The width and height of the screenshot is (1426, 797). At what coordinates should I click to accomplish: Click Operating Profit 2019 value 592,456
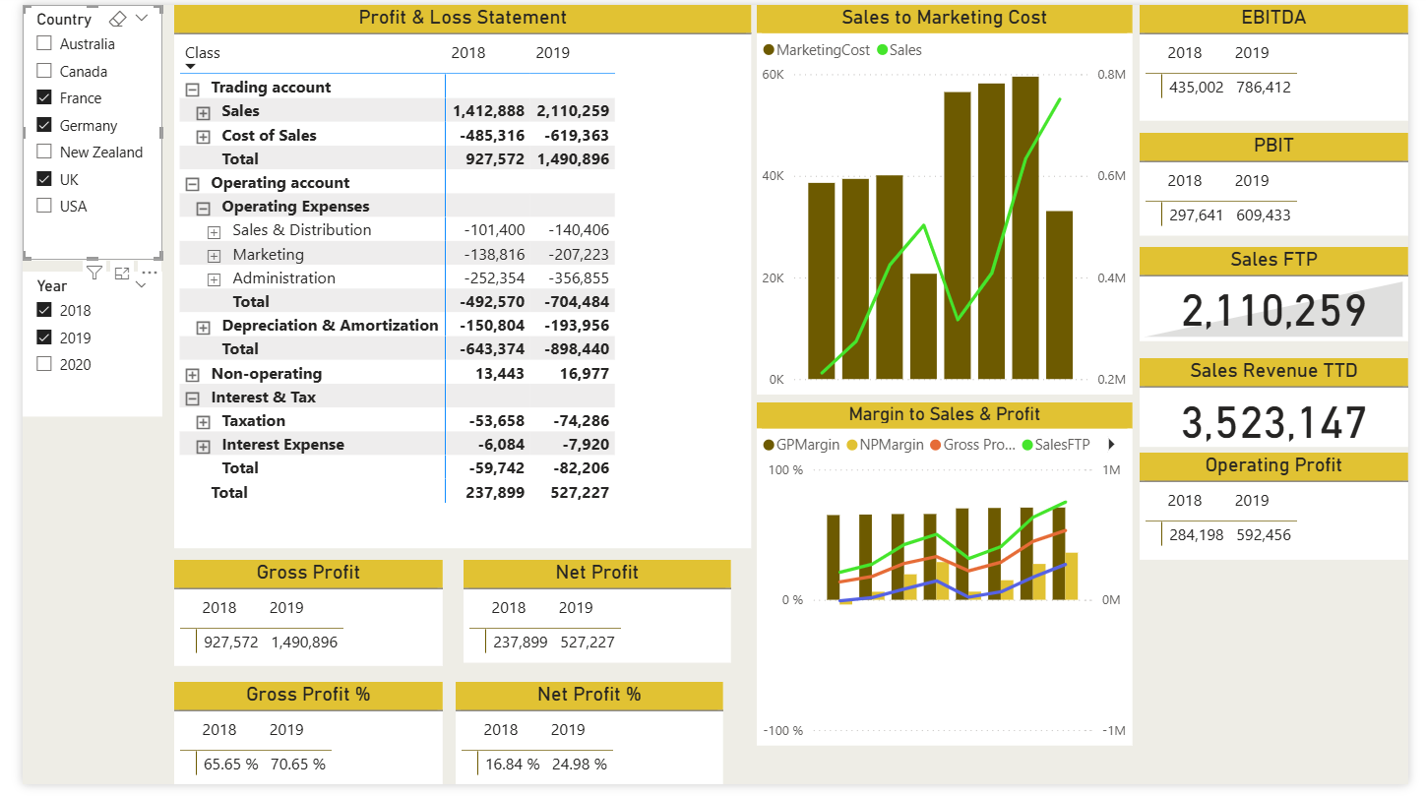tap(1264, 534)
